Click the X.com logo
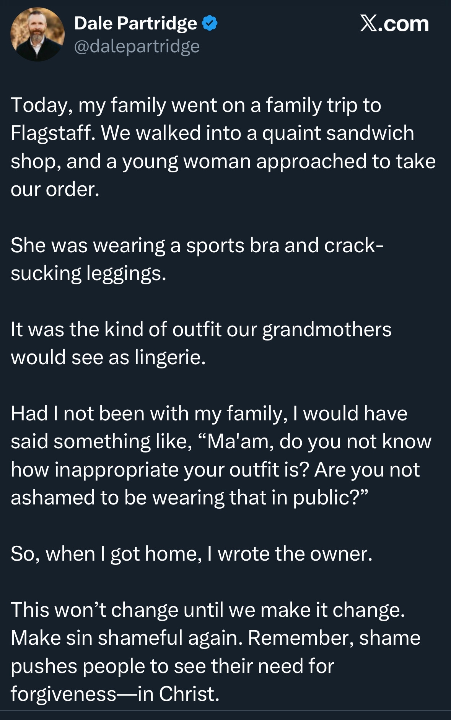This screenshot has width=451, height=720. point(394,24)
